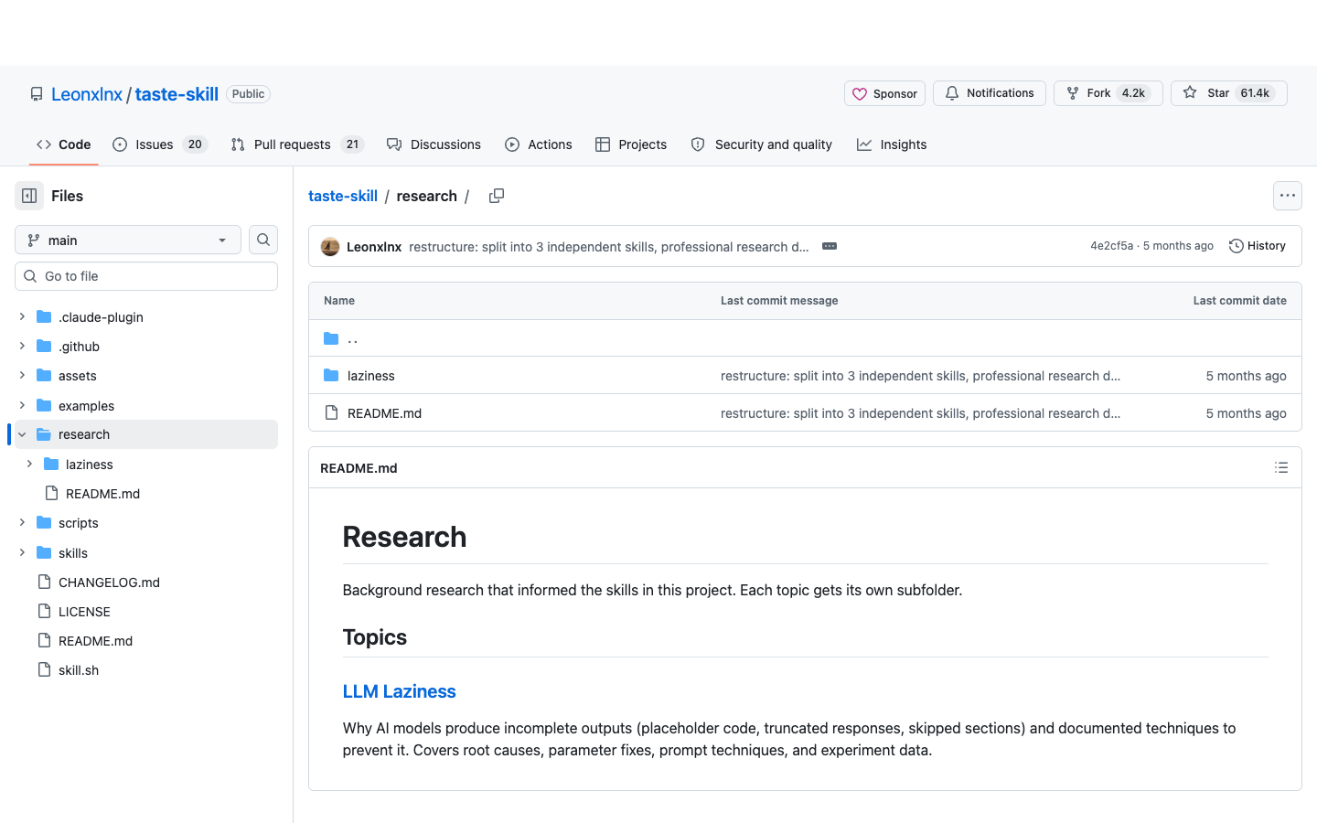The width and height of the screenshot is (1317, 823).
Task: Open the LLM Laziness link
Action: [399, 691]
